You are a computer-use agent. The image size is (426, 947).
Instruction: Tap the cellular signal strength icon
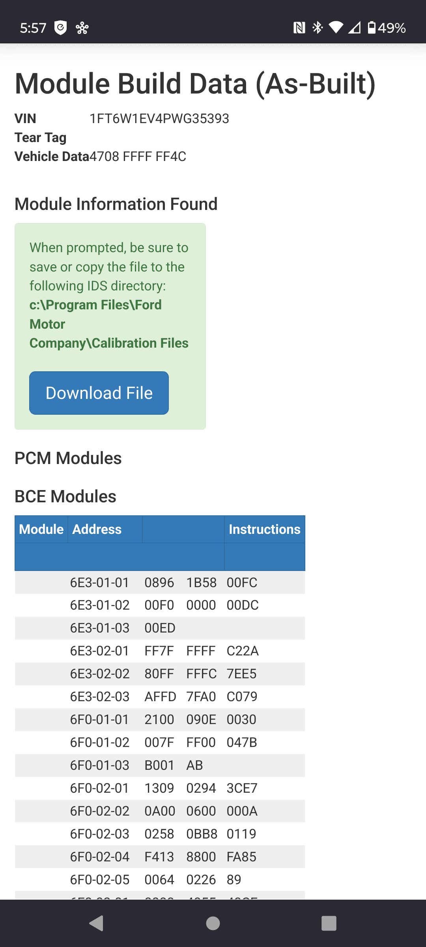354,28
